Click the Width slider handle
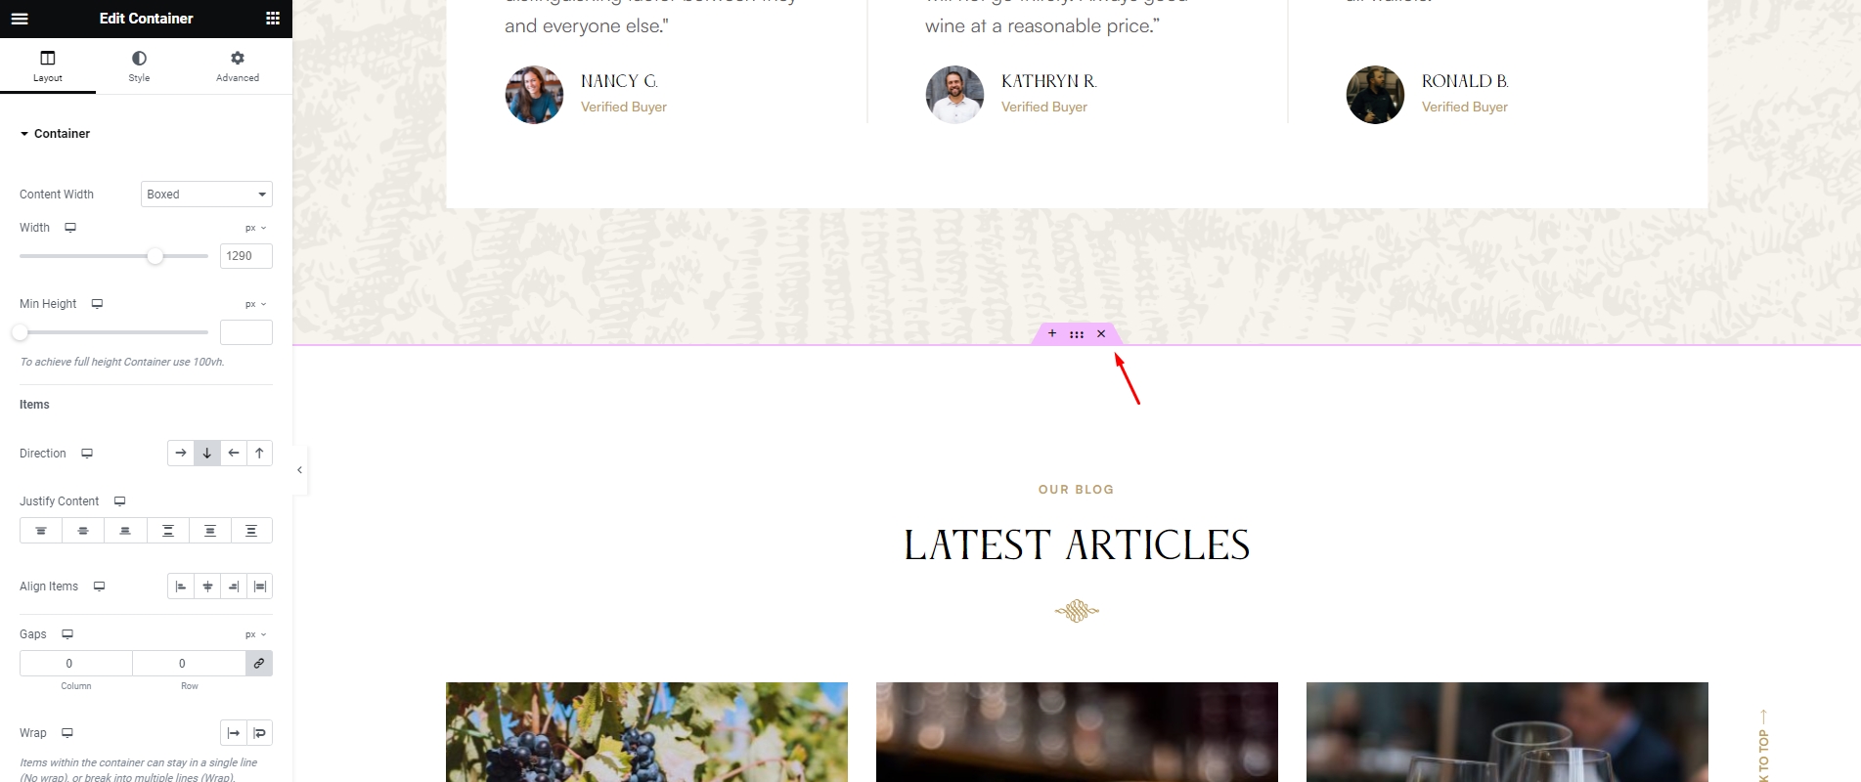Viewport: 1861px width, 782px height. (155, 256)
